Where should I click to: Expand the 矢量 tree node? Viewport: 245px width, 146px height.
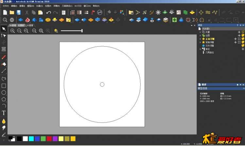(x=200, y=32)
